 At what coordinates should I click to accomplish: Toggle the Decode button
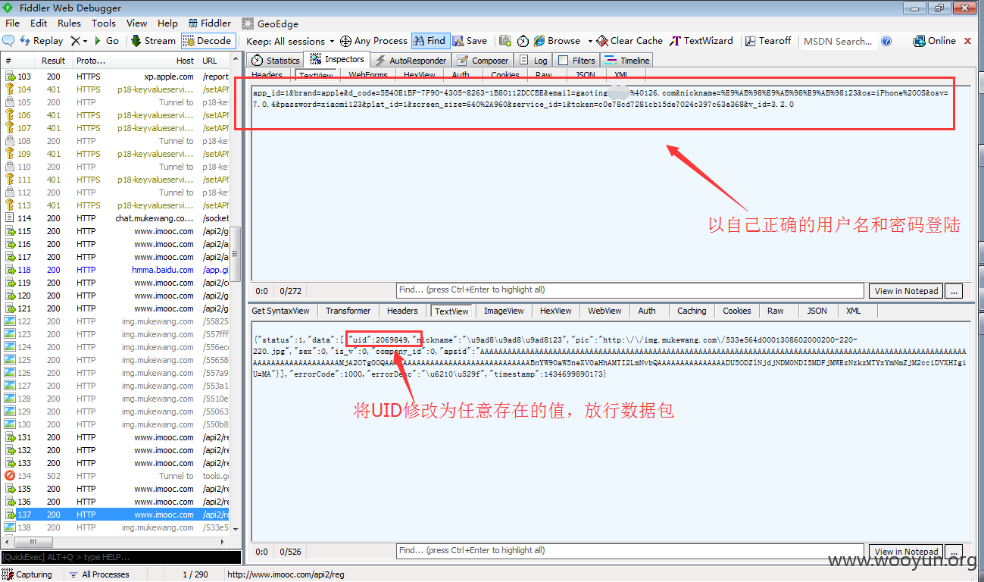point(208,41)
